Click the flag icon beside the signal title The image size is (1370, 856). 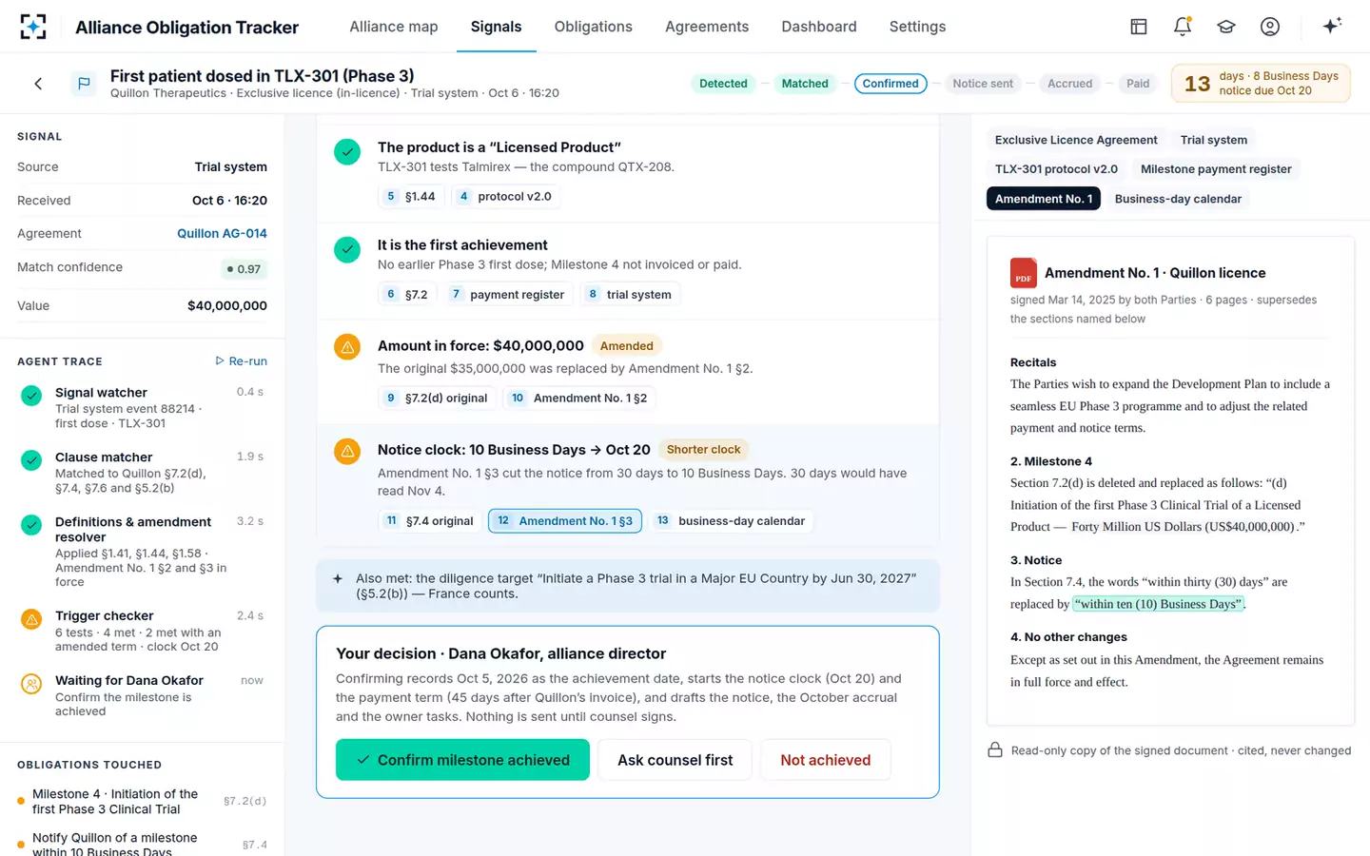click(84, 84)
